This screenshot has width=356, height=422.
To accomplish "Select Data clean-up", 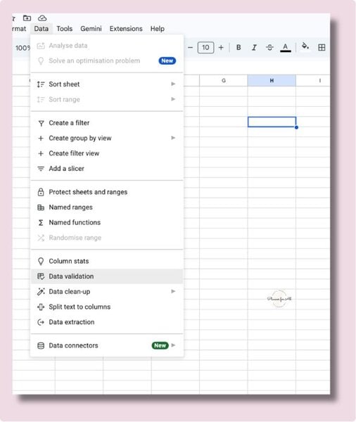I will tap(107, 291).
